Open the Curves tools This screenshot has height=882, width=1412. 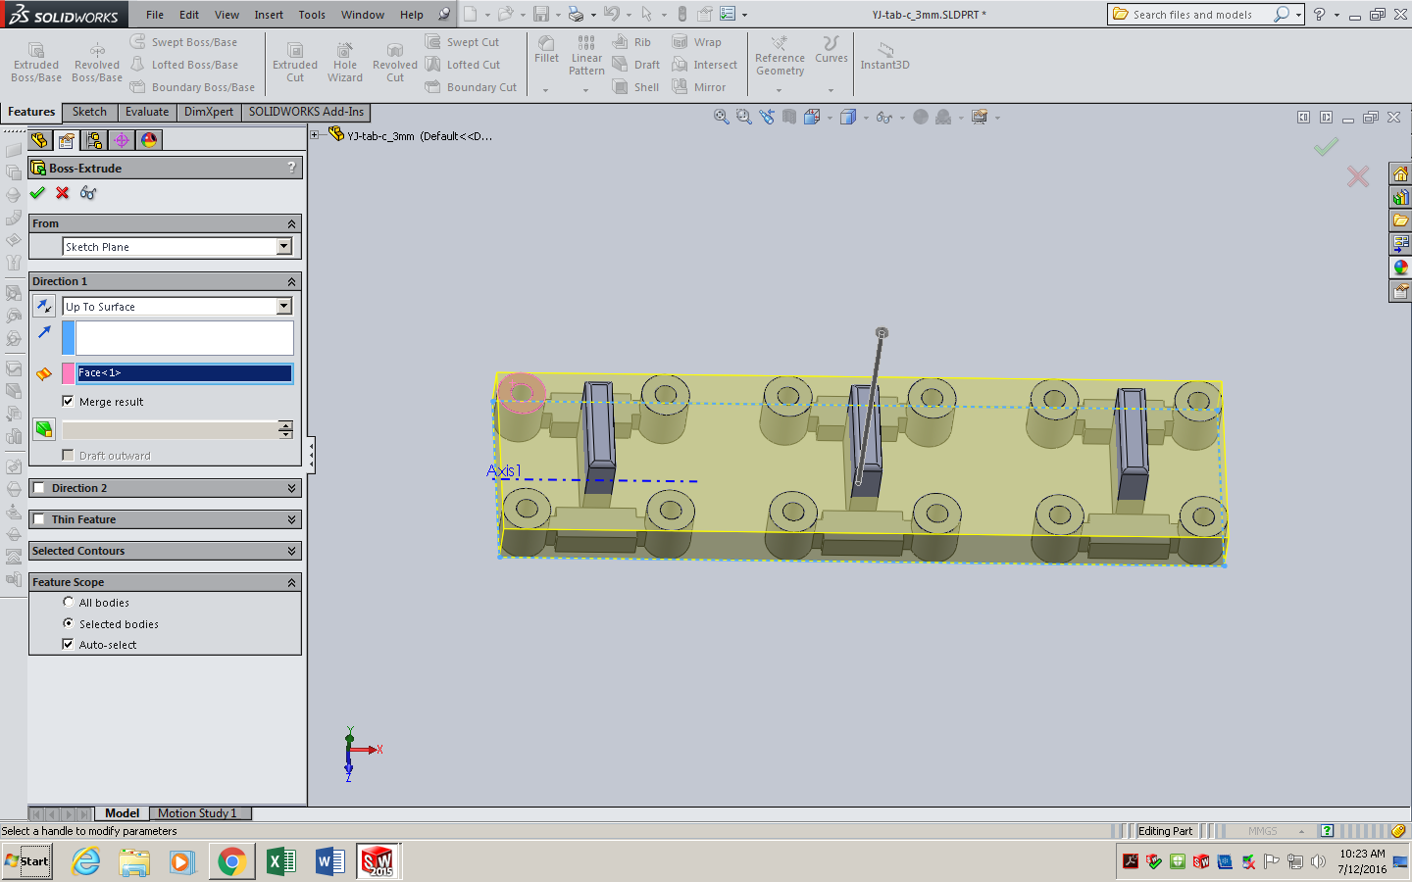tap(832, 50)
